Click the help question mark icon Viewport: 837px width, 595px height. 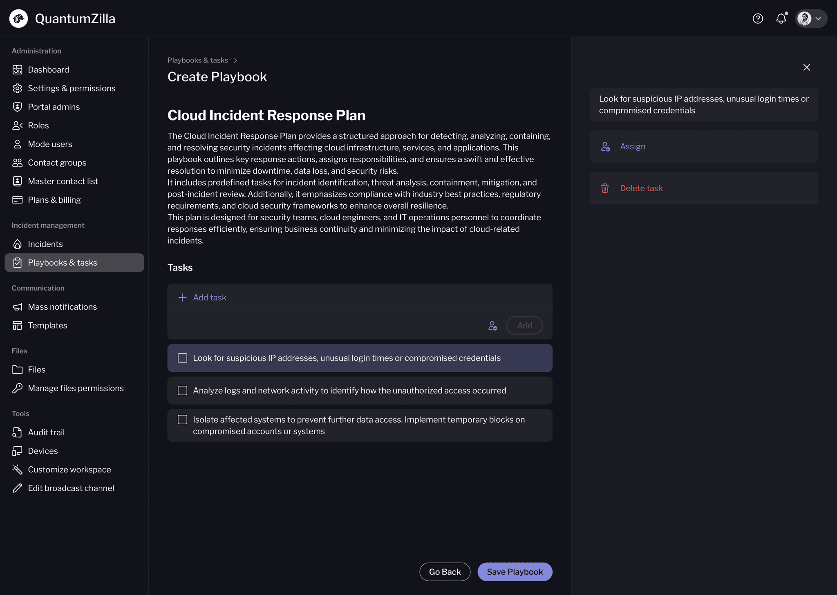click(758, 18)
